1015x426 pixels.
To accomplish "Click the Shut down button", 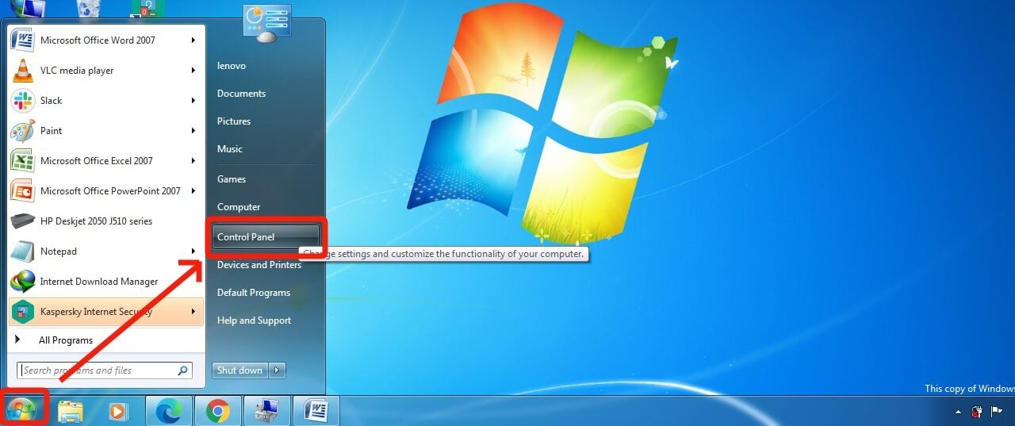I will click(240, 370).
